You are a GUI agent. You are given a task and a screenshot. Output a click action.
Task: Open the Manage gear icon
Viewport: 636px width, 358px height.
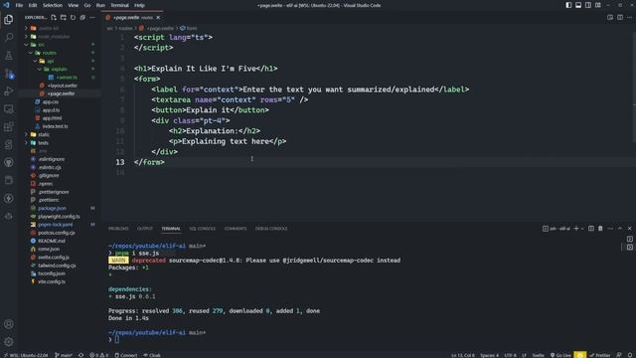[x=9, y=342]
